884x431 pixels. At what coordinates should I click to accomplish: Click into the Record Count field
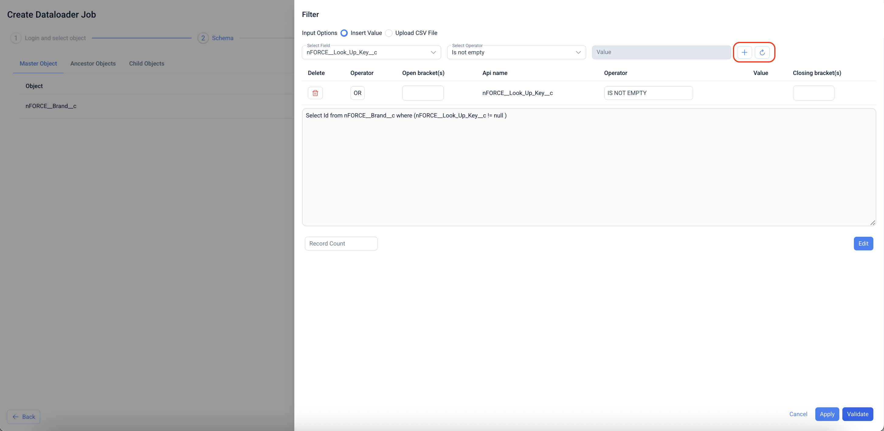(341, 243)
